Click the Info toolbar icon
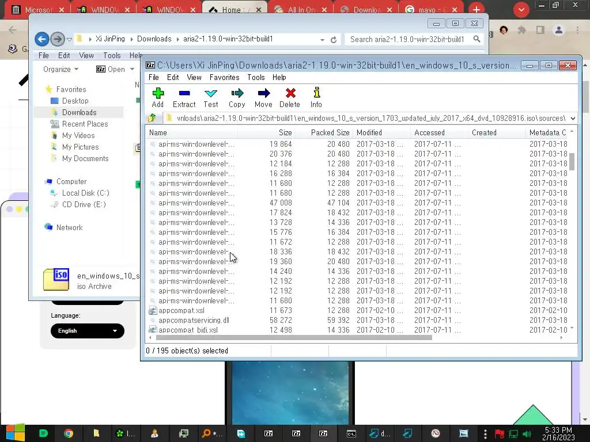Viewport: 590px width, 442px height. [316, 97]
